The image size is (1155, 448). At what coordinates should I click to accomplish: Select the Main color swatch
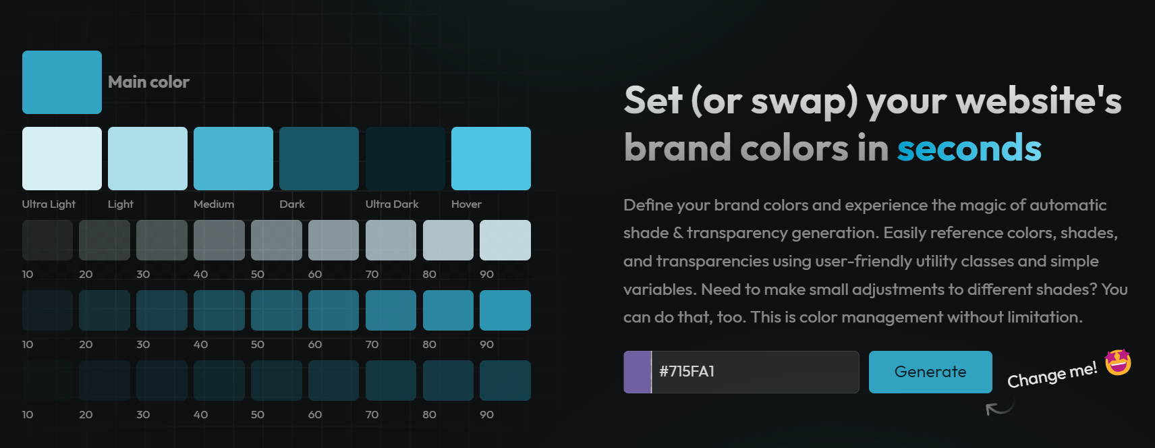click(62, 82)
